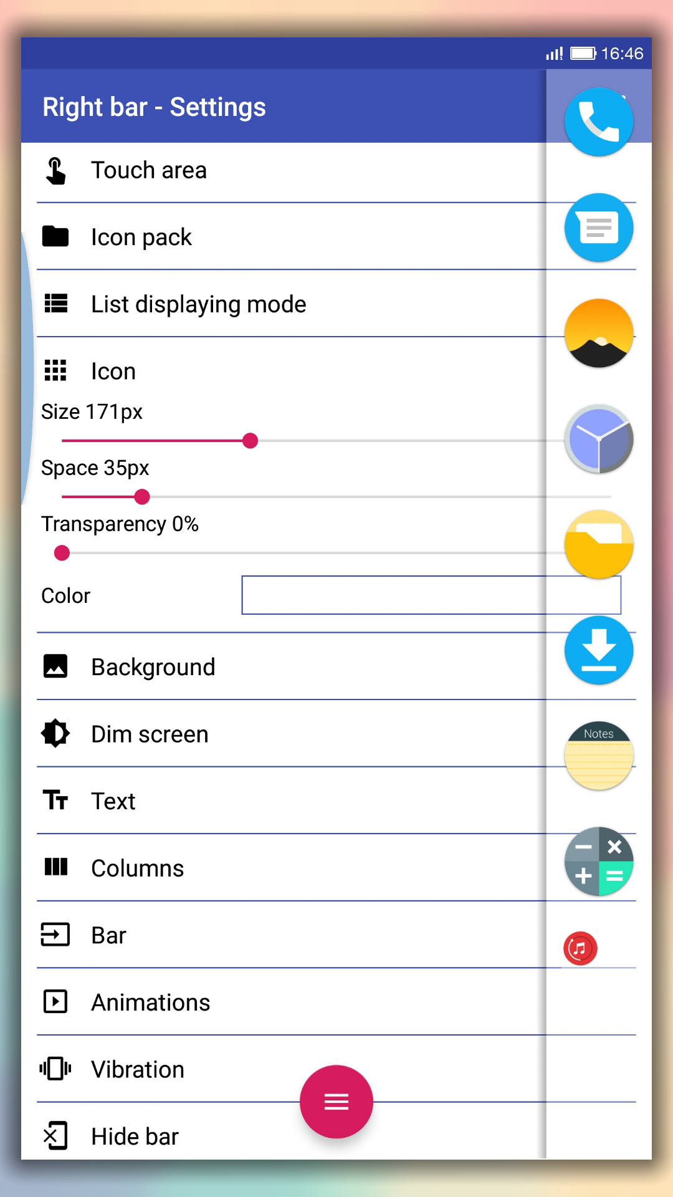
Task: Launch the Calculator app icon
Action: 598,862
